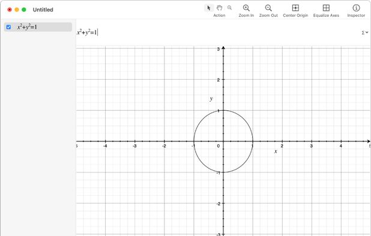Click the Center Origin icon

(295, 8)
